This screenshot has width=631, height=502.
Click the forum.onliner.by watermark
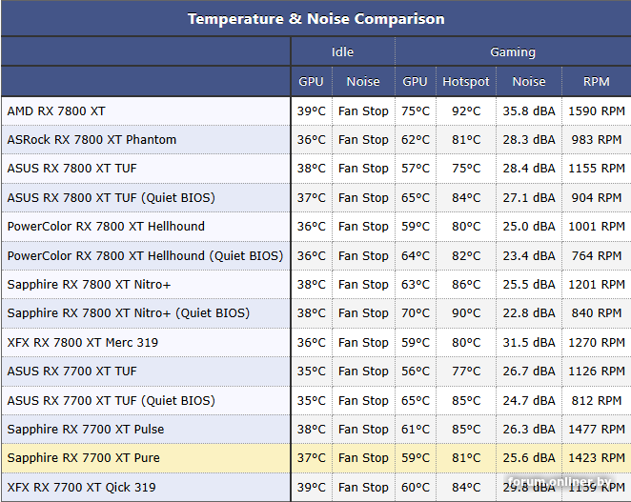coord(564,481)
